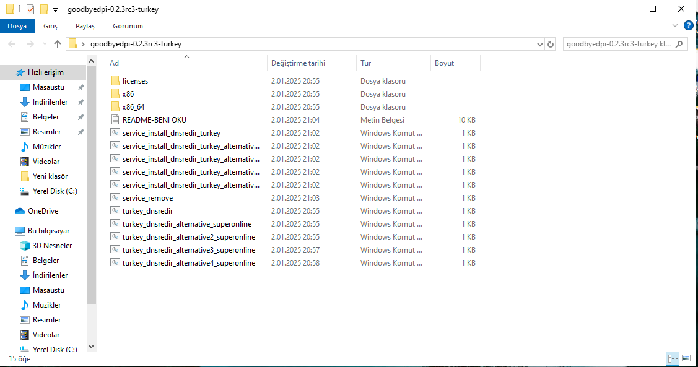Open Videolar under Bu bilgisayar

(x=46, y=335)
